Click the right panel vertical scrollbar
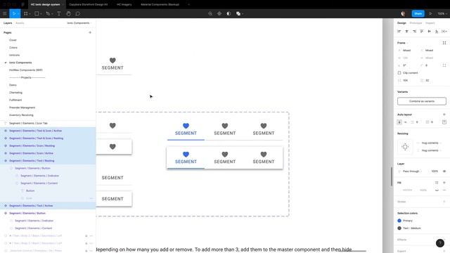Viewport: 450px width, 253px height. click(x=392, y=176)
